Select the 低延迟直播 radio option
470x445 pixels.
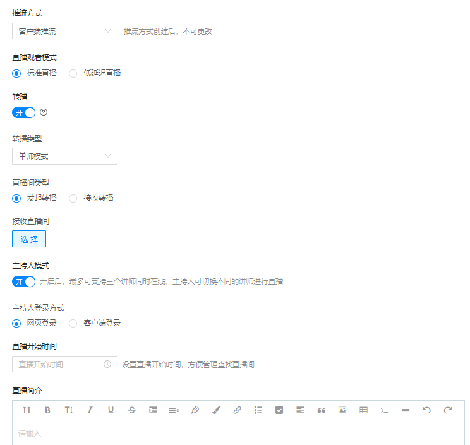tap(73, 73)
